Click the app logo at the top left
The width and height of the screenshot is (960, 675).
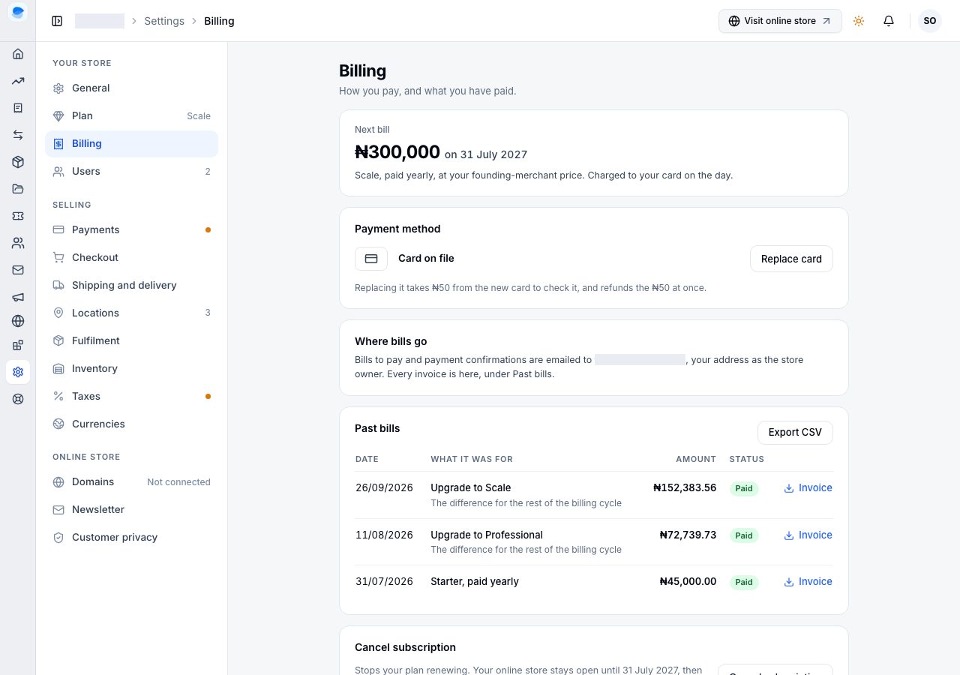[18, 13]
